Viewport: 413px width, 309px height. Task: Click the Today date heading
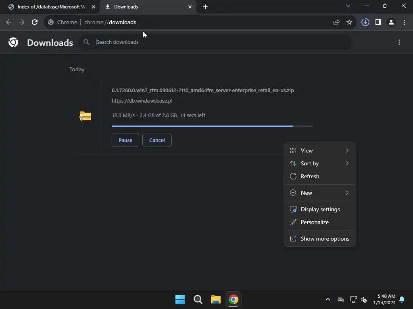tap(77, 69)
